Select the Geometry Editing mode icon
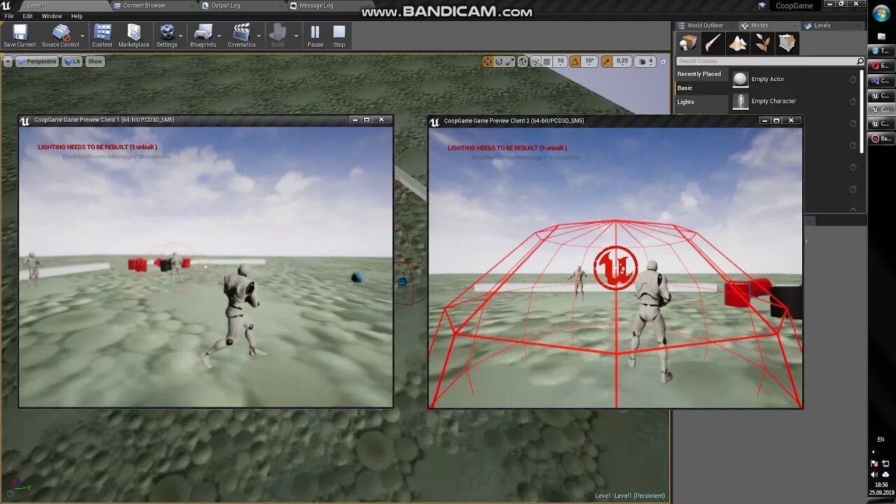Image resolution: width=896 pixels, height=504 pixels. tap(787, 43)
